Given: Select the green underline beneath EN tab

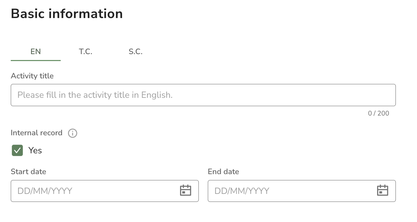Looking at the screenshot, I should pos(36,60).
